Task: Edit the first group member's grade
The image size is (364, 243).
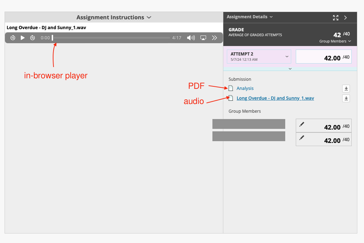Action: point(302,125)
